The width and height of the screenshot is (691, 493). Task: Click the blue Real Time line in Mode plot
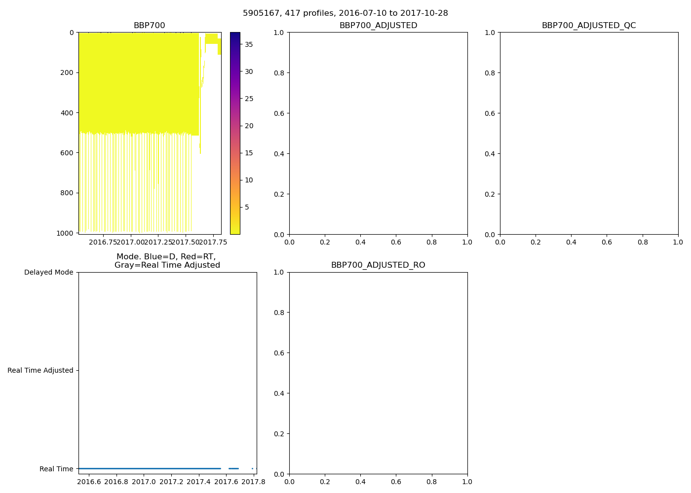(x=148, y=468)
